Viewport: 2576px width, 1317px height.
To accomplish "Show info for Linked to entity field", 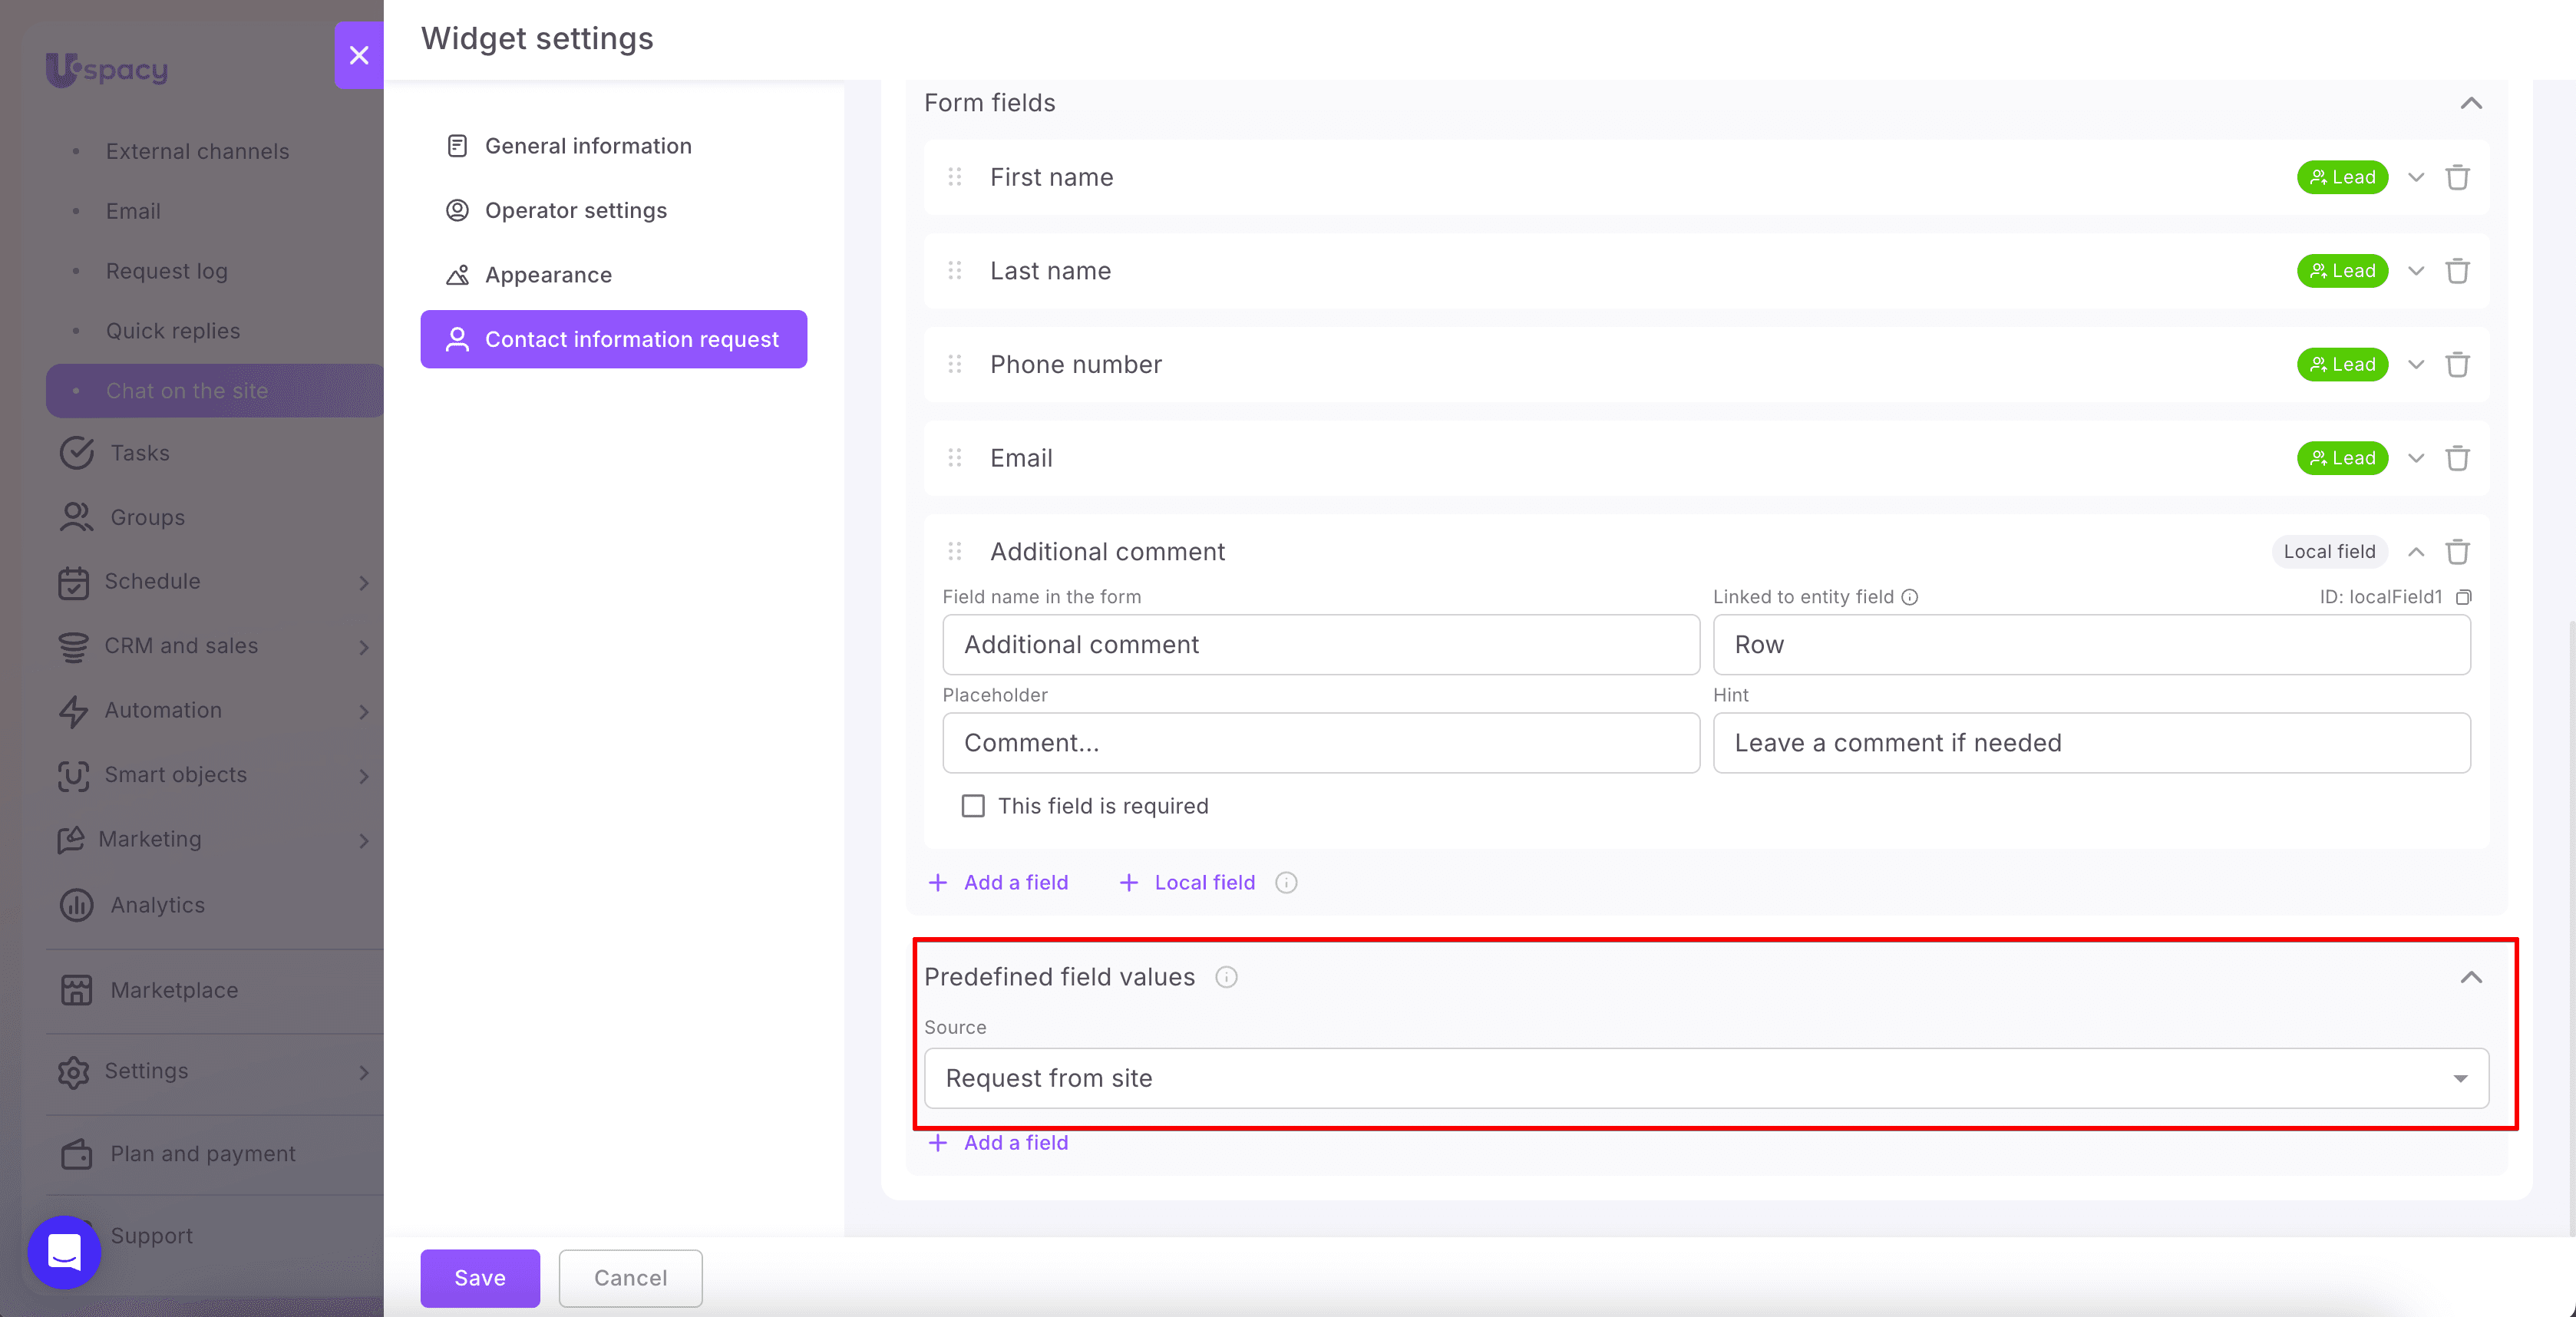I will pos(1909,597).
